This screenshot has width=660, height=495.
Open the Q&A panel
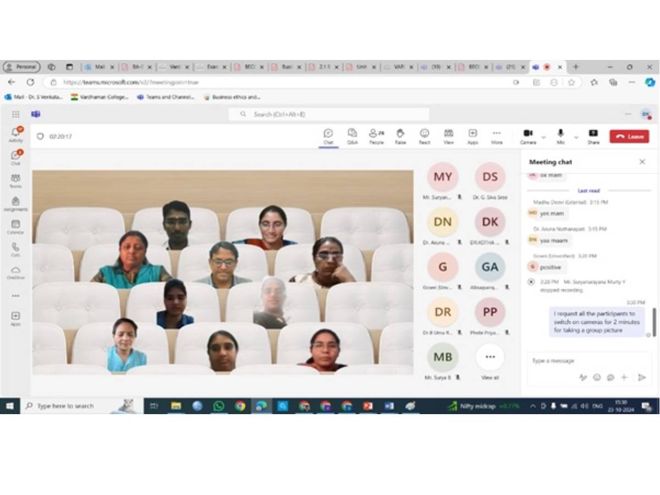click(x=352, y=135)
